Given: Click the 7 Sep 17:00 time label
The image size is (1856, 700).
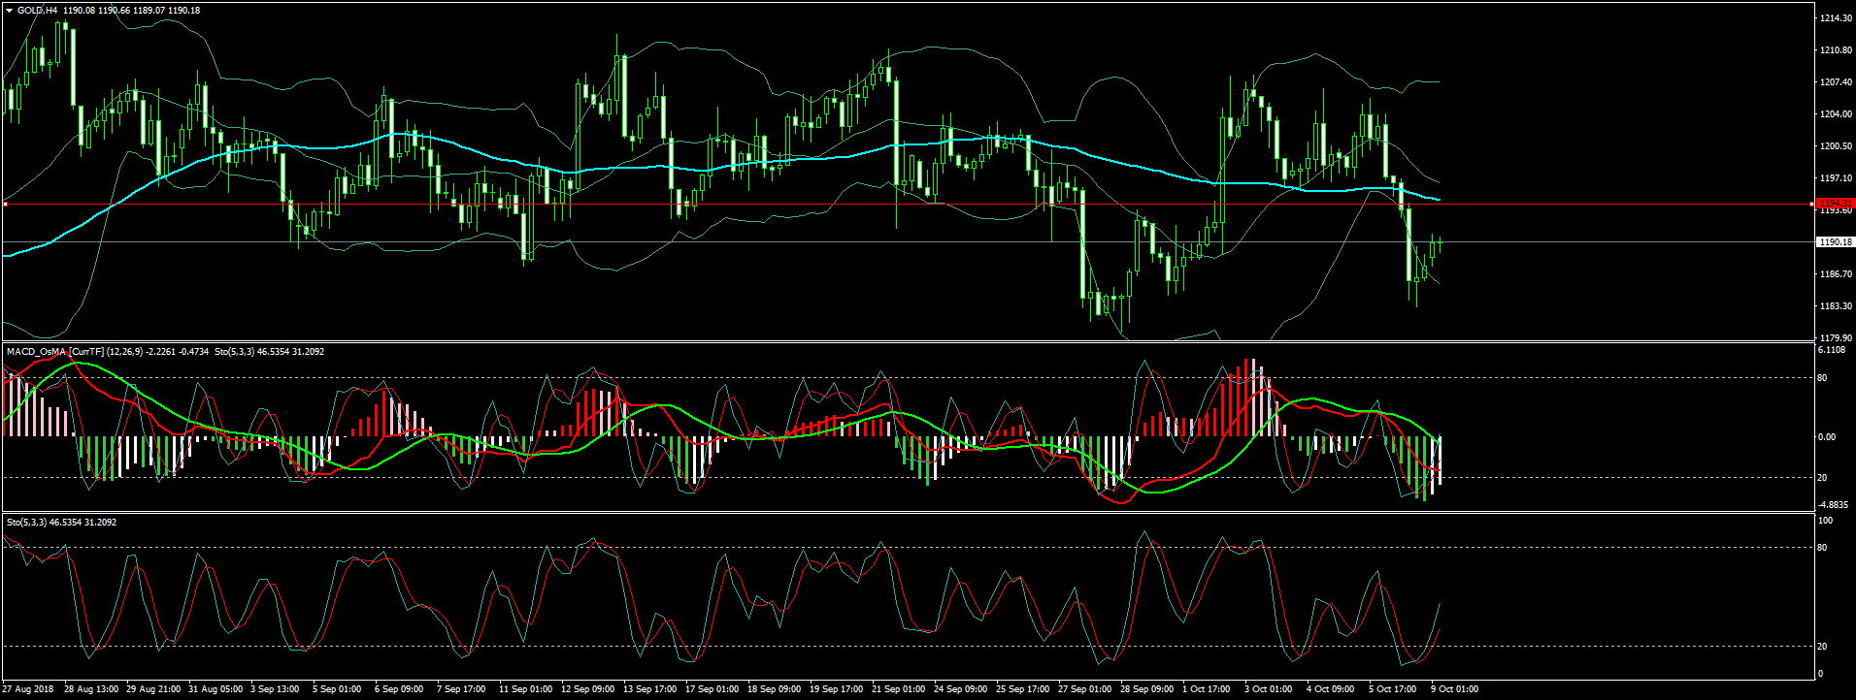Looking at the screenshot, I should (461, 689).
